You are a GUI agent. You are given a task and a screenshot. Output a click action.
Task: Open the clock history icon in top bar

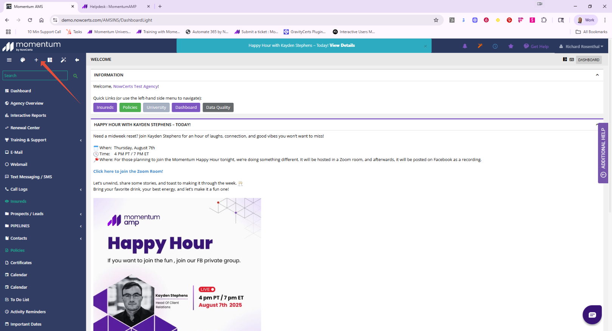[x=495, y=46]
